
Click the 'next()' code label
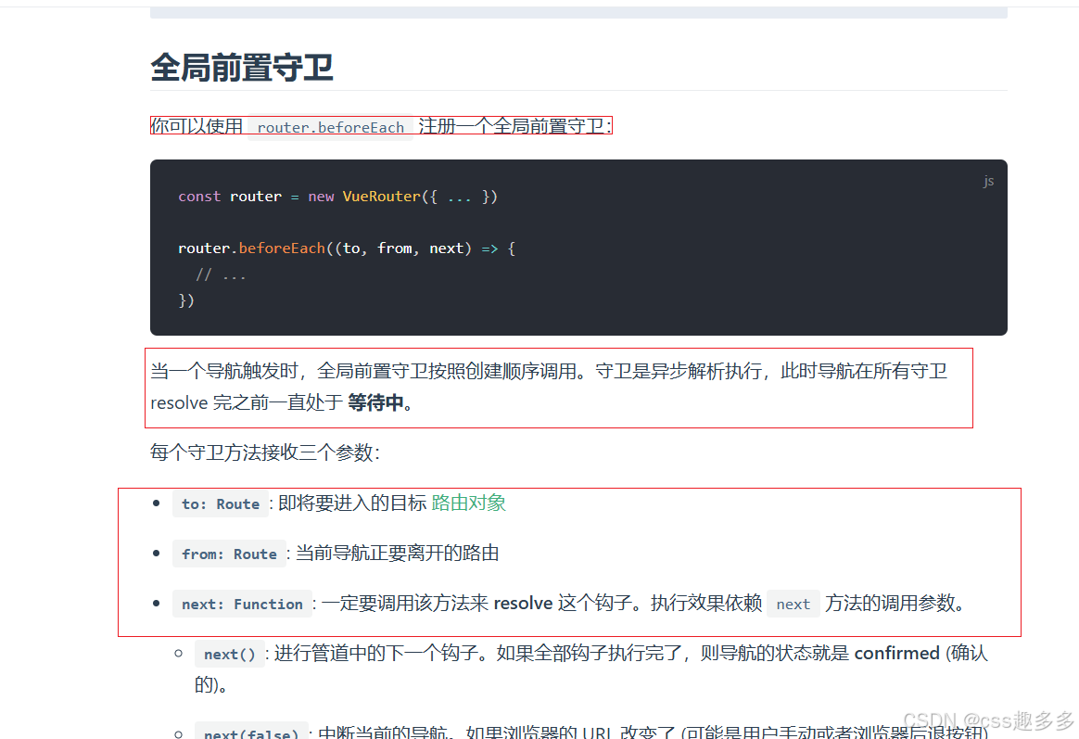pos(229,655)
